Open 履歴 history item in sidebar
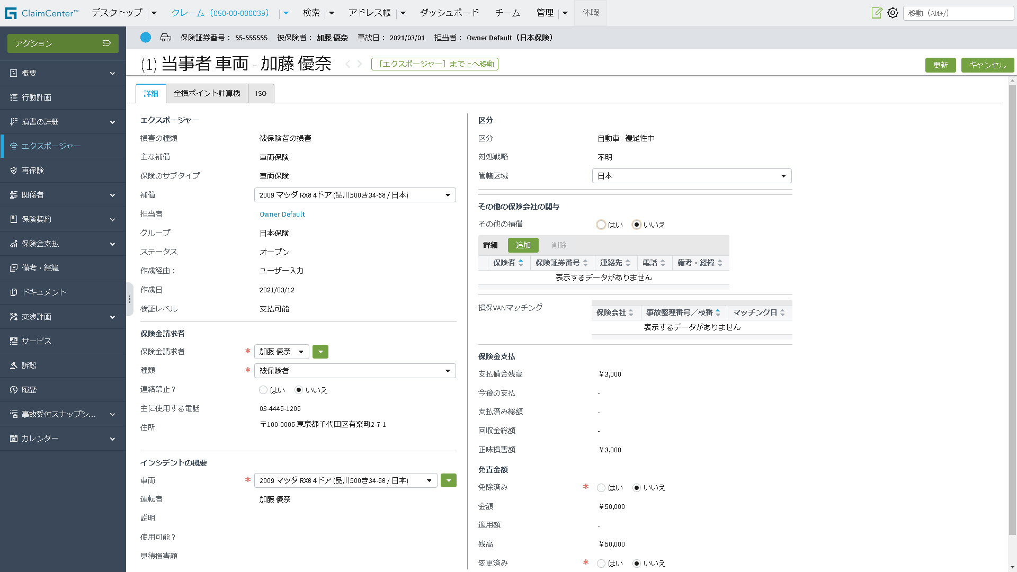The height and width of the screenshot is (572, 1017). click(29, 390)
